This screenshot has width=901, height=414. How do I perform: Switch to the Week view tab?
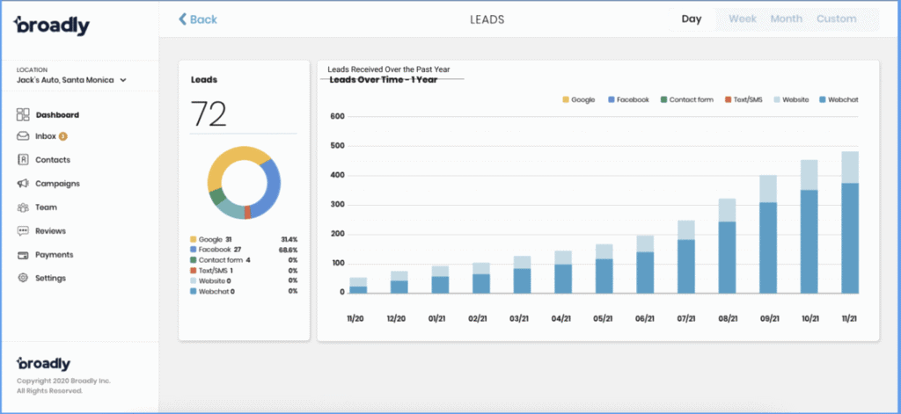coord(742,19)
